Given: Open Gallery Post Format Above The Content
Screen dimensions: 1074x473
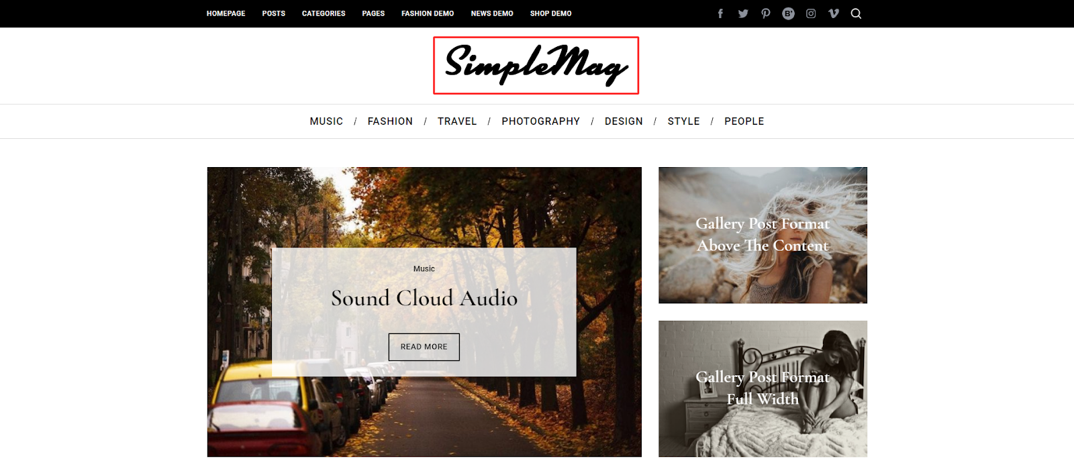Looking at the screenshot, I should (763, 235).
